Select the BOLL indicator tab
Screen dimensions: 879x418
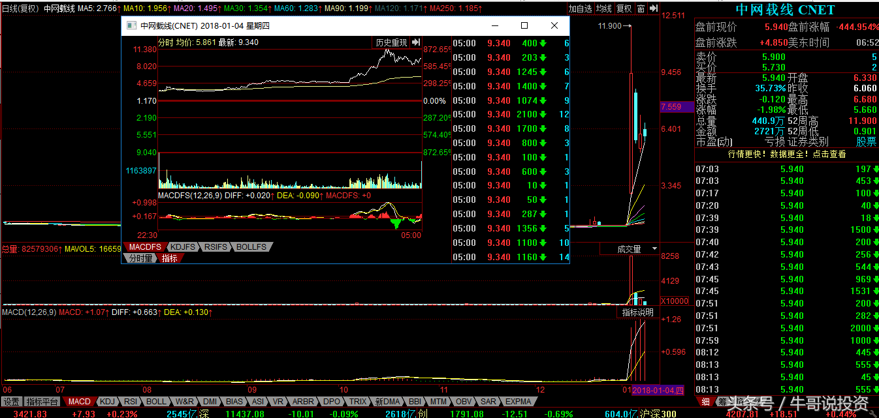coord(156,401)
